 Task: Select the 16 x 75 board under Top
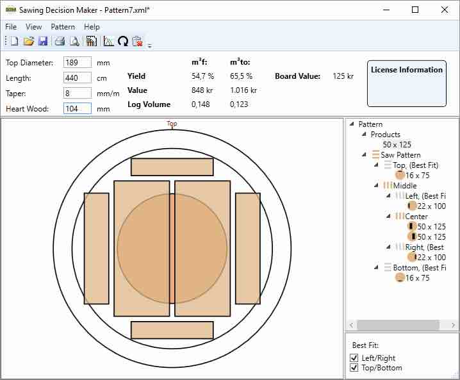pos(417,176)
